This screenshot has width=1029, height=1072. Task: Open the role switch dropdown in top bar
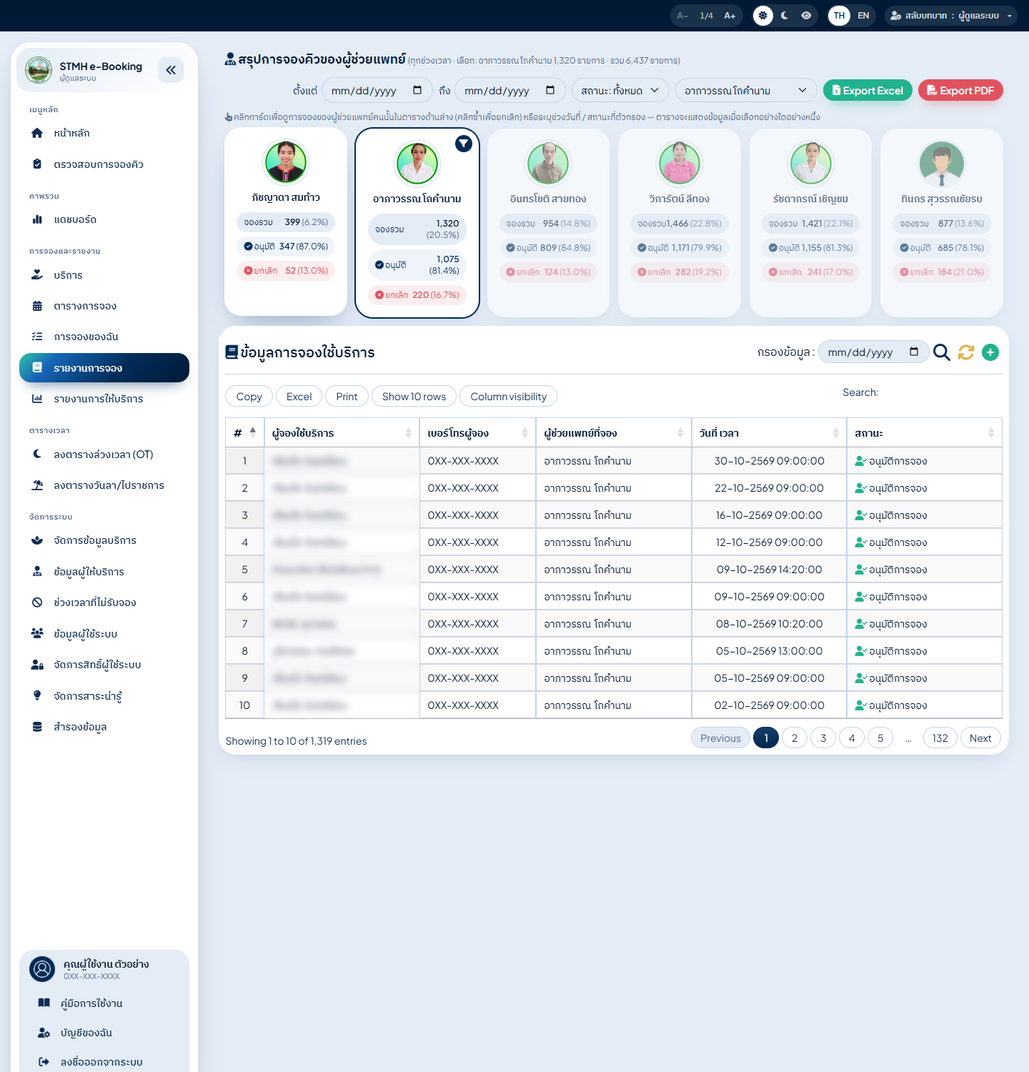(951, 16)
